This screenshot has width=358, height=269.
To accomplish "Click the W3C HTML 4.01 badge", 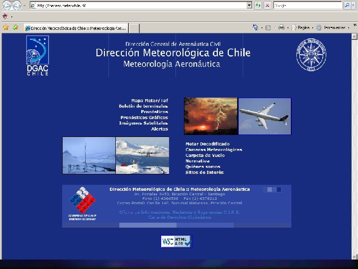I will click(x=177, y=242).
